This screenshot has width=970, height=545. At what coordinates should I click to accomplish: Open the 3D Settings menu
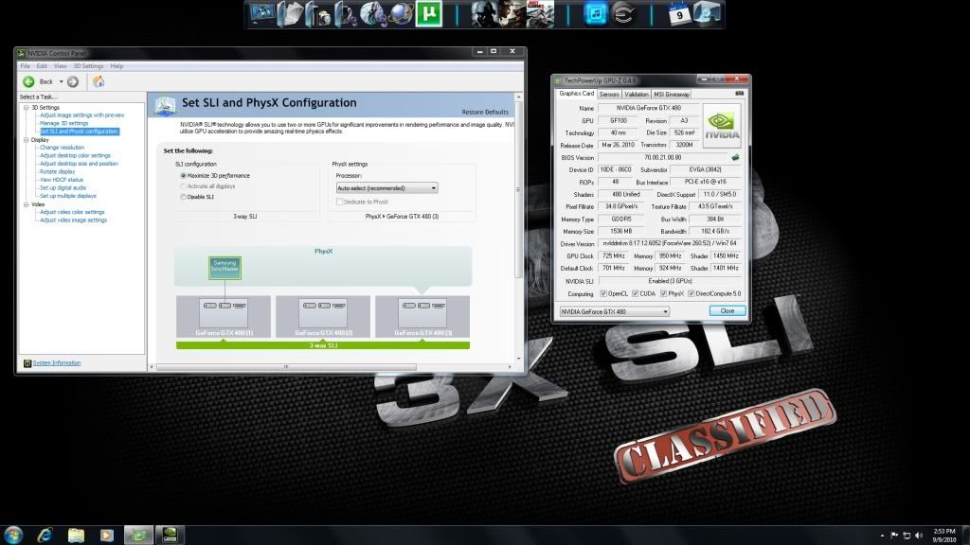[x=88, y=66]
